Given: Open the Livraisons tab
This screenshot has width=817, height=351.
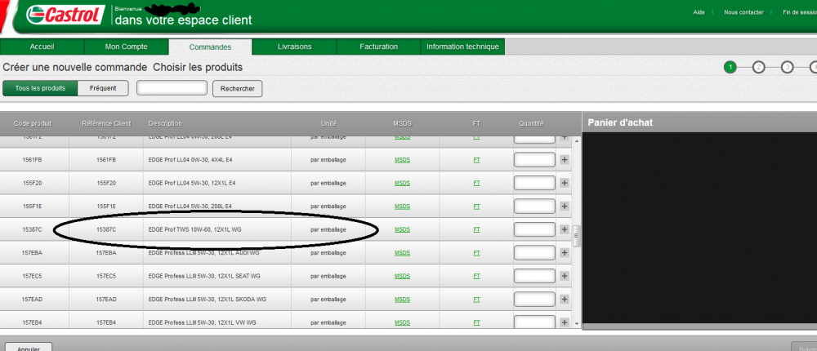Looking at the screenshot, I should coord(294,47).
